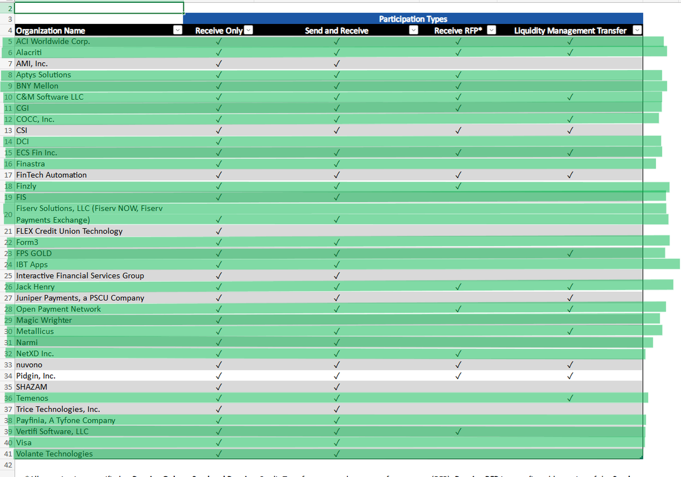Click Liquidity Management Transfer checkmark for Temenos
Viewport: 681px width, 477px height.
[570, 398]
